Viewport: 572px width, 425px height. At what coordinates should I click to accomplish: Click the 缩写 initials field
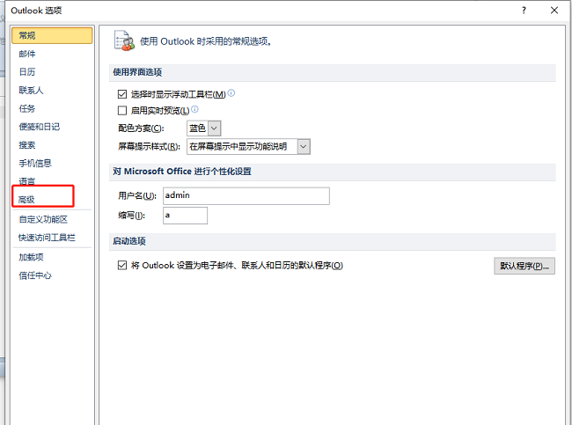pyautogui.click(x=185, y=216)
